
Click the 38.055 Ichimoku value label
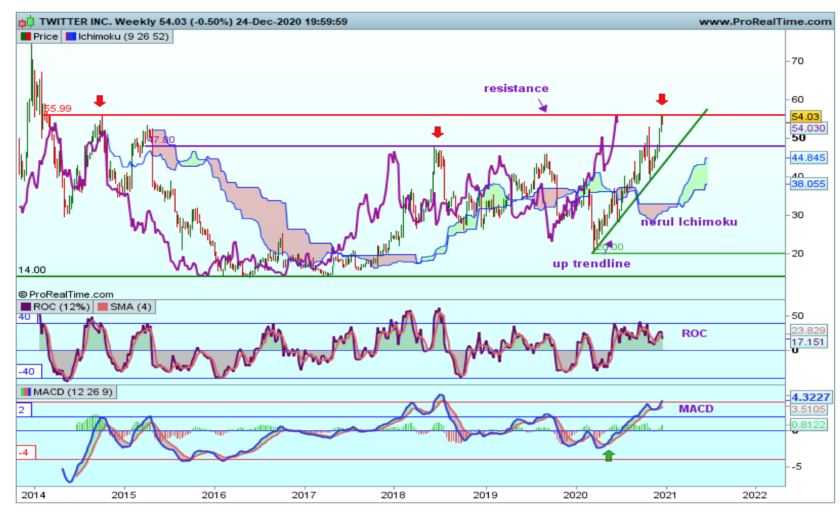pyautogui.click(x=808, y=183)
